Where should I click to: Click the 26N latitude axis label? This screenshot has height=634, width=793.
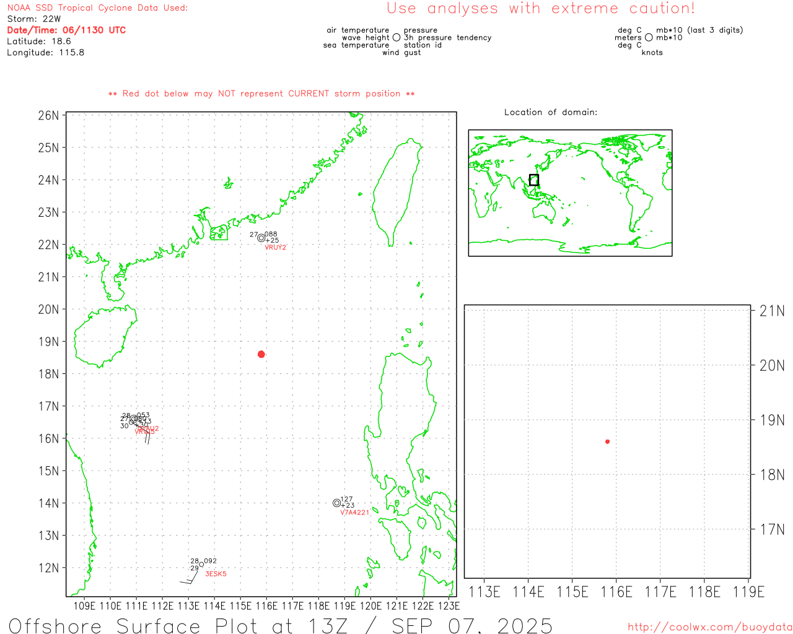point(48,115)
